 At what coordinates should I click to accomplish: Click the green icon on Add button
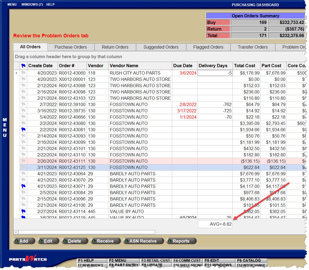point(16,241)
